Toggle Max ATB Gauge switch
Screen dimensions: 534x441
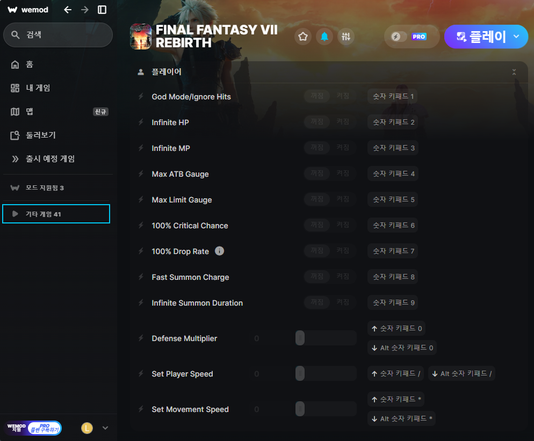[330, 173]
